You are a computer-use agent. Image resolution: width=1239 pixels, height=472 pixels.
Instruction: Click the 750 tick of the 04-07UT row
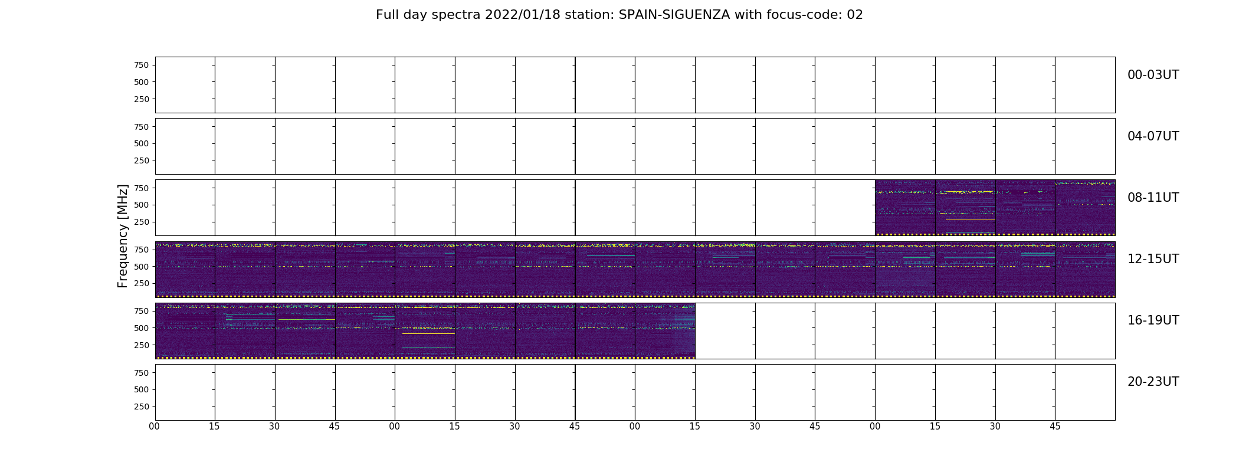[x=141, y=127]
